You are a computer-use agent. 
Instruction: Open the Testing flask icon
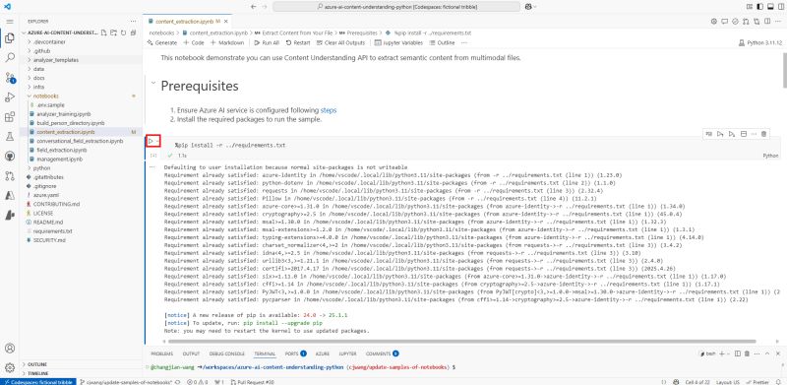pos(10,137)
